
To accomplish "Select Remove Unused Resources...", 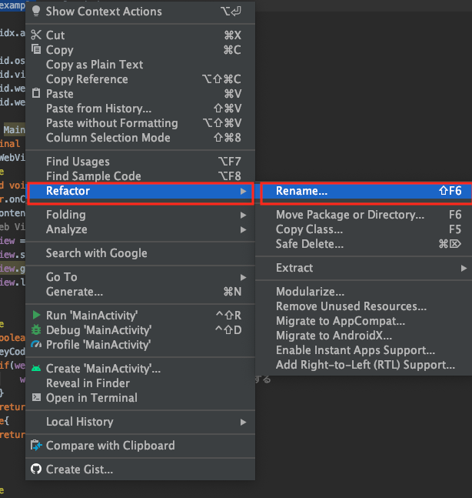I will pyautogui.click(x=364, y=306).
